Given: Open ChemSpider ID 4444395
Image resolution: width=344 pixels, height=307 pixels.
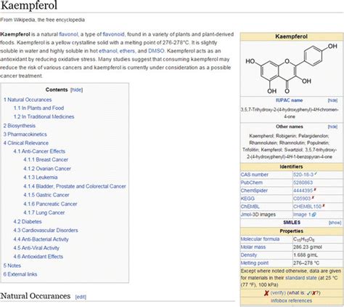Looking at the screenshot, I should tap(303, 191).
